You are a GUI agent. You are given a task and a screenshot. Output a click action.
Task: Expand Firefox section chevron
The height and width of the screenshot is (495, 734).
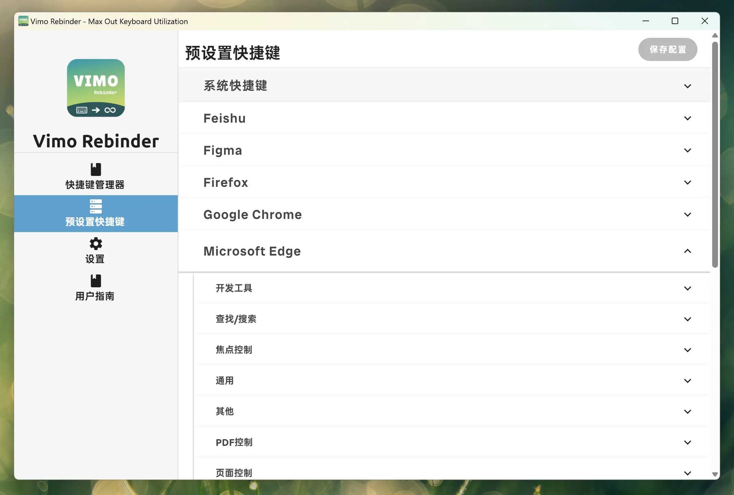click(x=687, y=182)
